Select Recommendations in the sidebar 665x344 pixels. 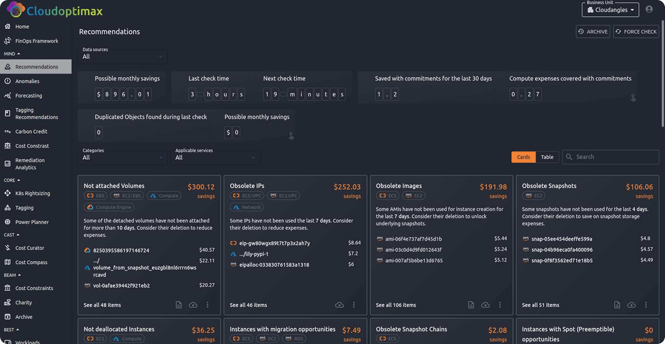[36, 67]
